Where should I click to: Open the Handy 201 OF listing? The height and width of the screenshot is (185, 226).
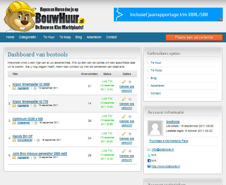23,136
